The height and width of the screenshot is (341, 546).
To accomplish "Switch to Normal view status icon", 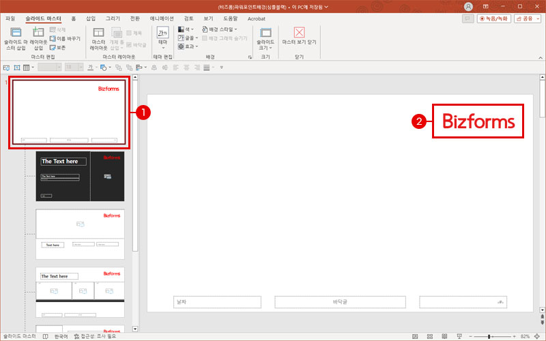I will click(x=415, y=336).
